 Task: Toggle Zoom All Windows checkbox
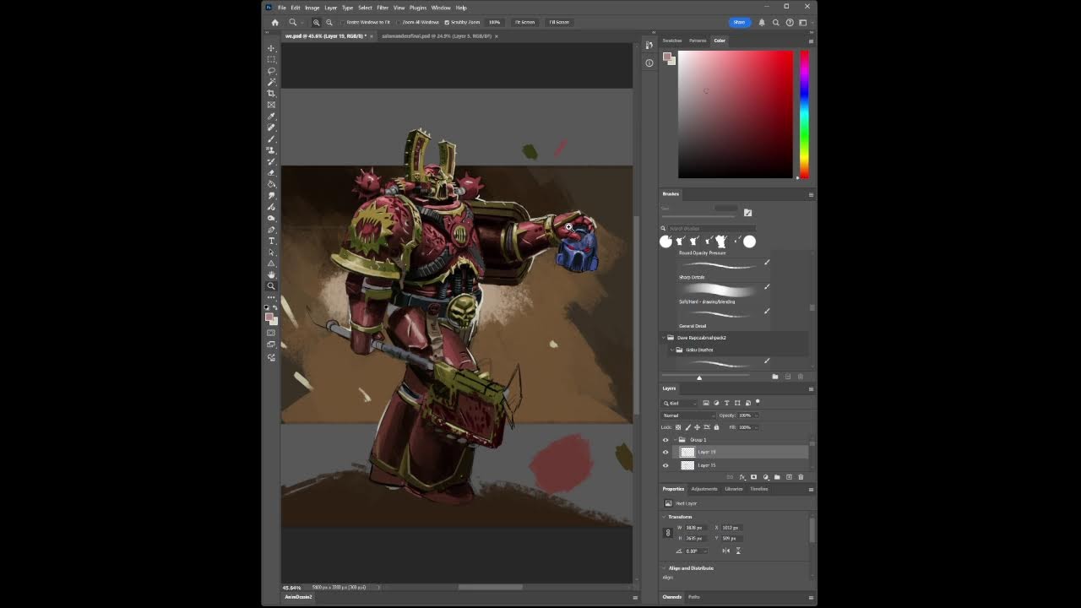pyautogui.click(x=399, y=23)
